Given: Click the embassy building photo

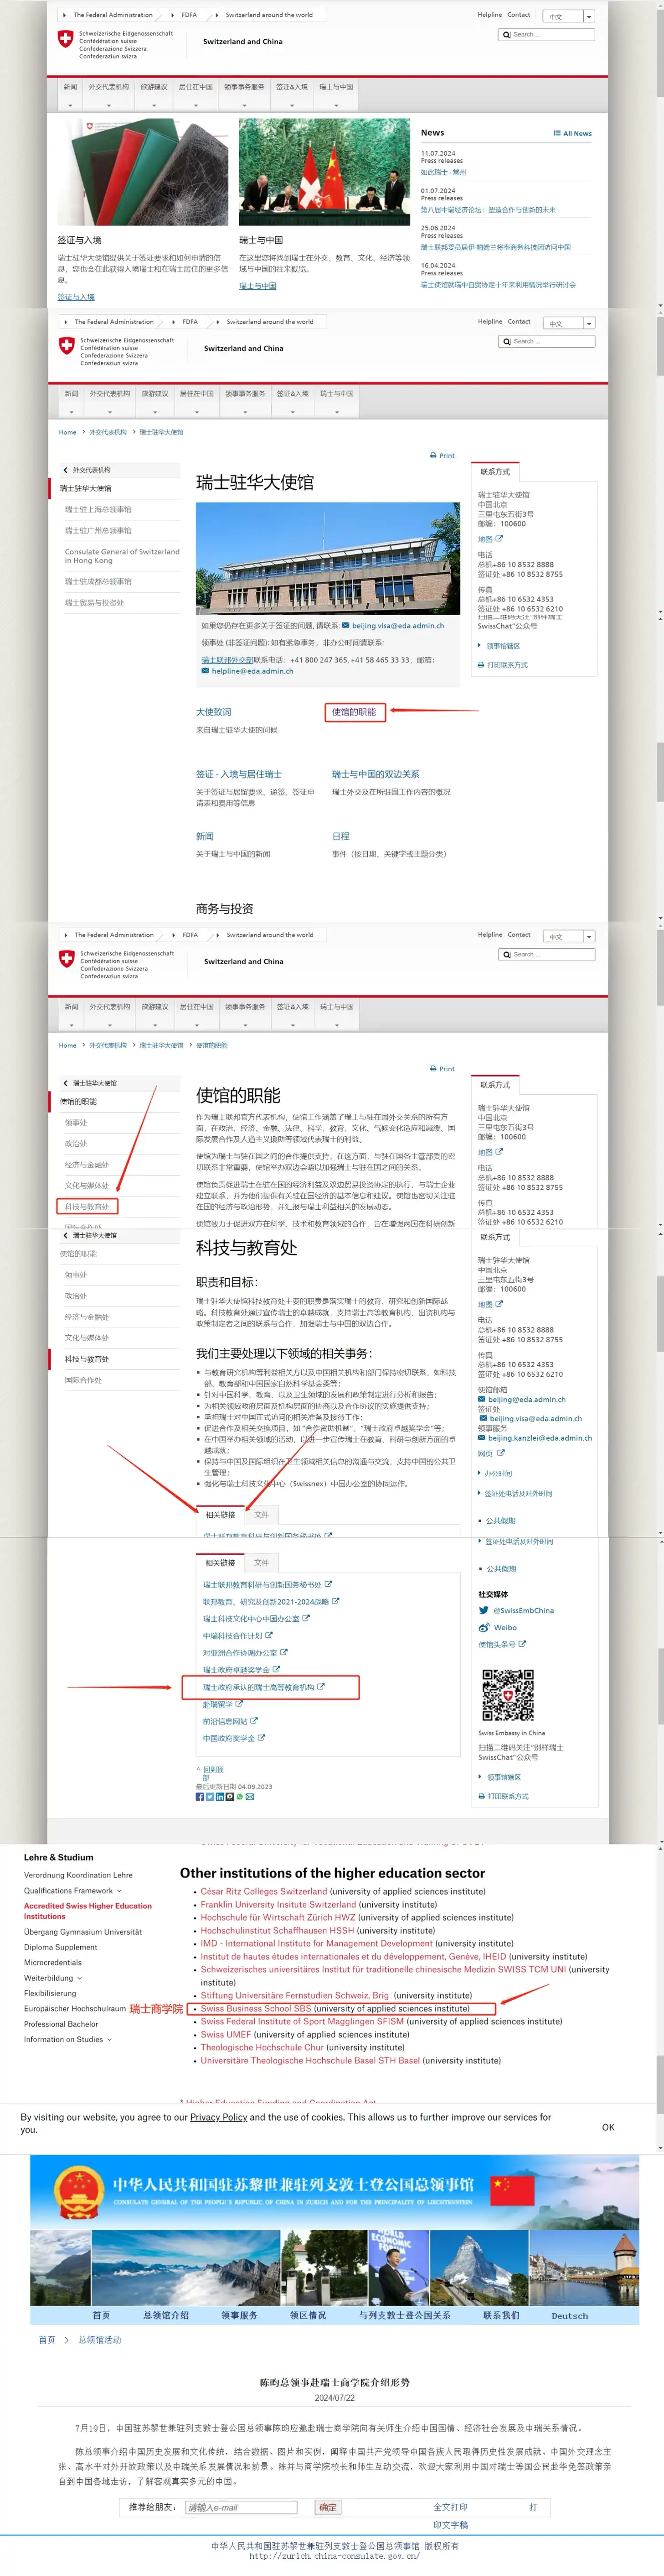Looking at the screenshot, I should point(328,559).
